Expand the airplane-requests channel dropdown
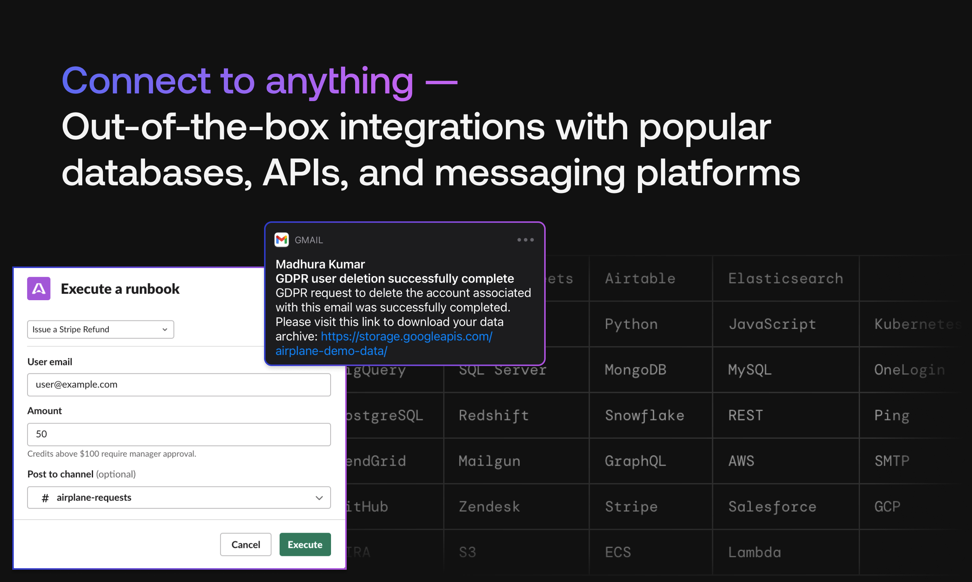The width and height of the screenshot is (972, 582). (x=179, y=497)
